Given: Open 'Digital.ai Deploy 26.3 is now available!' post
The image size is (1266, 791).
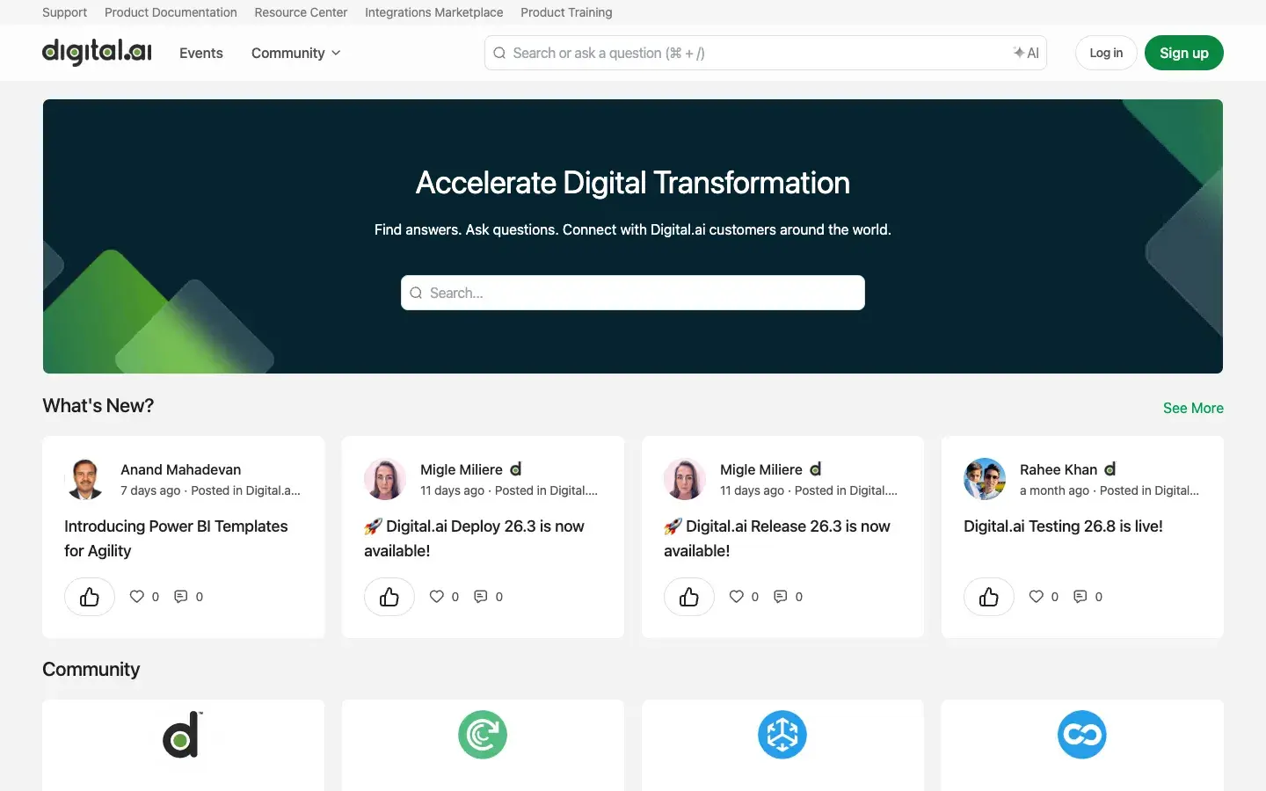Looking at the screenshot, I should 475,539.
